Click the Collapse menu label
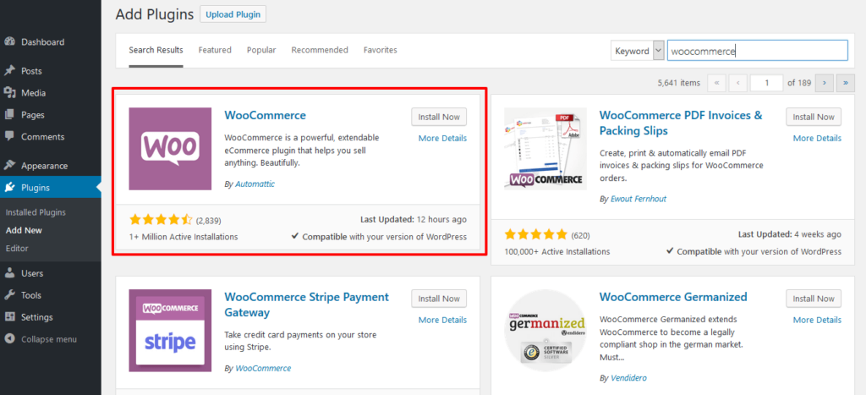Screen dimensions: 866x395 point(49,339)
